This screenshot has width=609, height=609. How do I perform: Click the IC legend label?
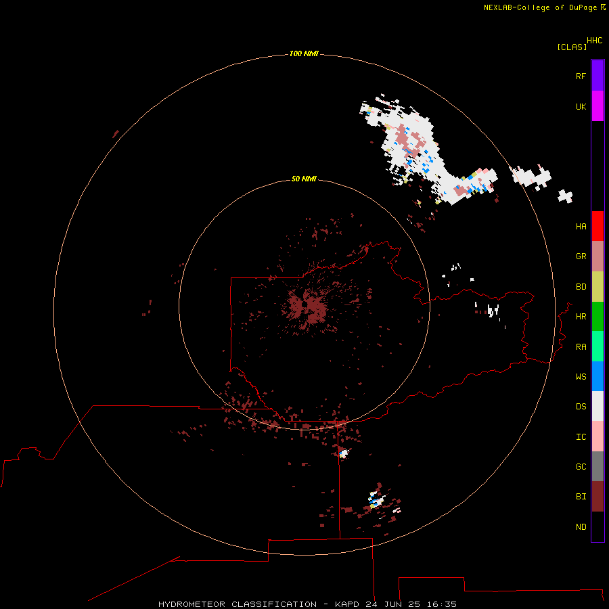click(x=581, y=437)
